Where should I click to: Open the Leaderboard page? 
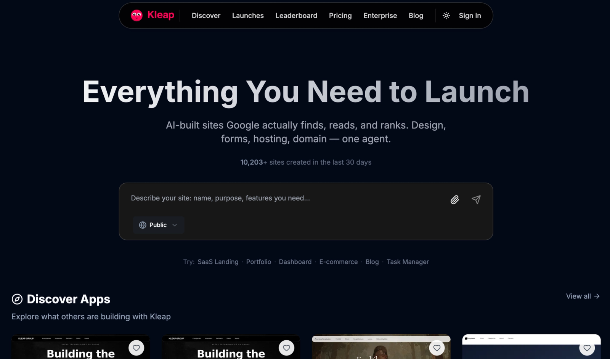[x=296, y=16]
